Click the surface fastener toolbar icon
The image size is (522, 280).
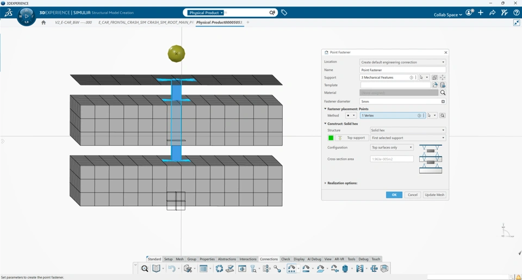(320, 269)
